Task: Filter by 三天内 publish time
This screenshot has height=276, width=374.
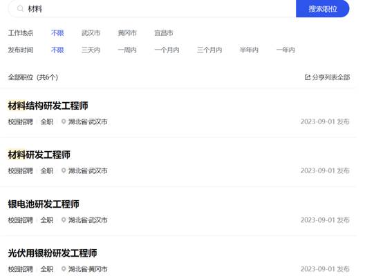Action: tap(91, 50)
